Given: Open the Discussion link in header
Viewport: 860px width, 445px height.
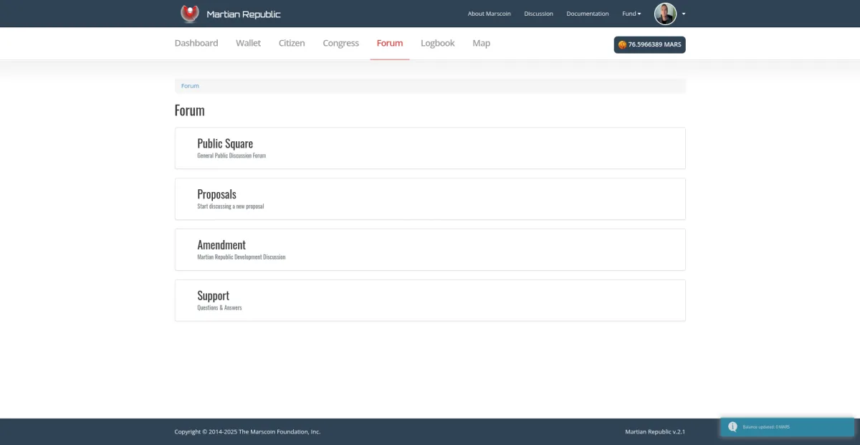Looking at the screenshot, I should point(538,14).
